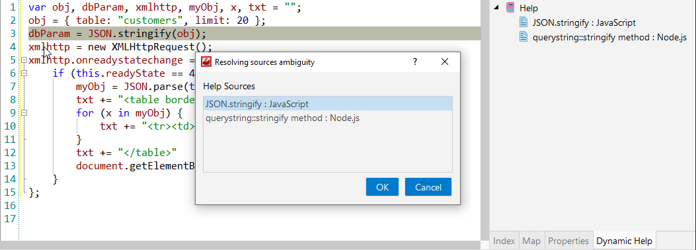Image resolution: width=696 pixels, height=250 pixels.
Task: Click the Help book icon in tree
Action: (x=511, y=8)
